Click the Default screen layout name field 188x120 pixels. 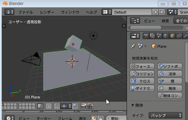click(132, 12)
